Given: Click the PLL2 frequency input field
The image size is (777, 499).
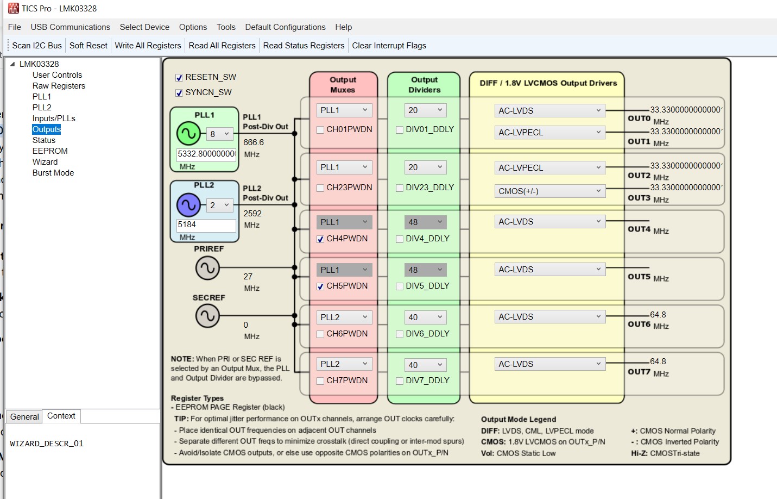Looking at the screenshot, I should (x=206, y=226).
